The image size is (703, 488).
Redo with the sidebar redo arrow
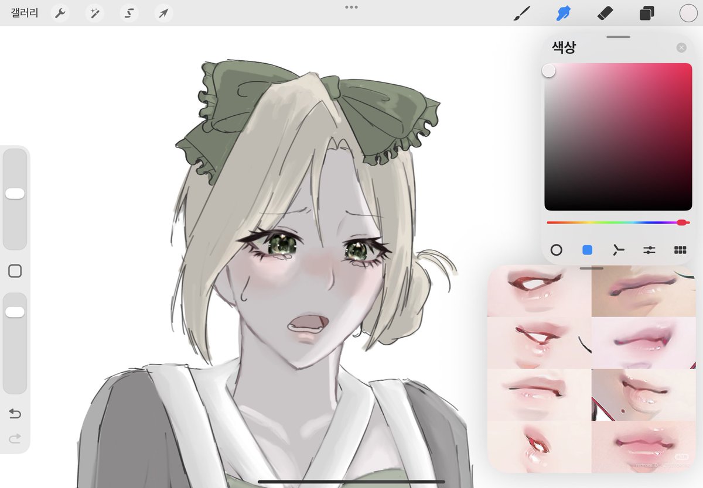(15, 438)
